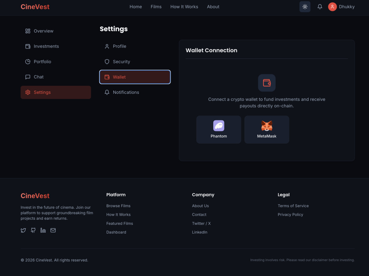Open the Browse Films footer link
This screenshot has height=276, width=369.
click(x=118, y=206)
